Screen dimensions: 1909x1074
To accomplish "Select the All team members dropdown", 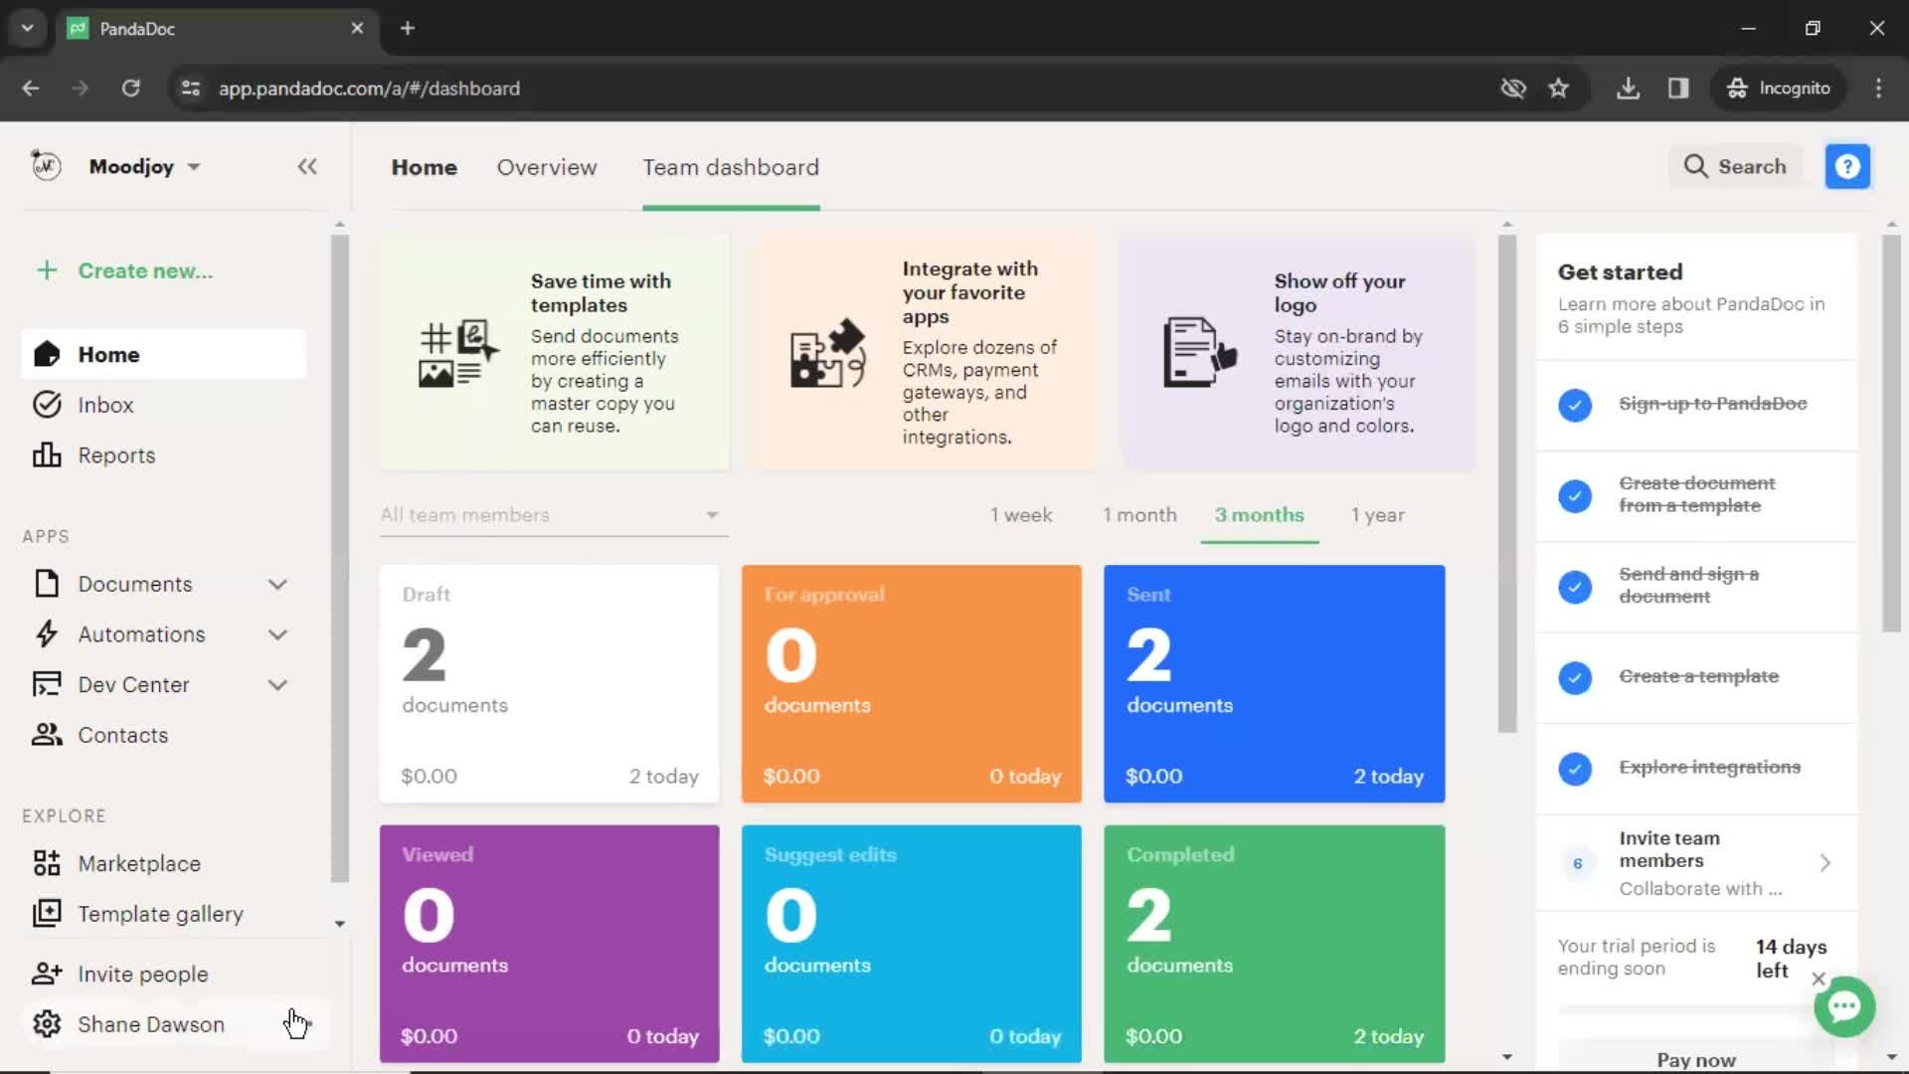I will click(x=548, y=514).
